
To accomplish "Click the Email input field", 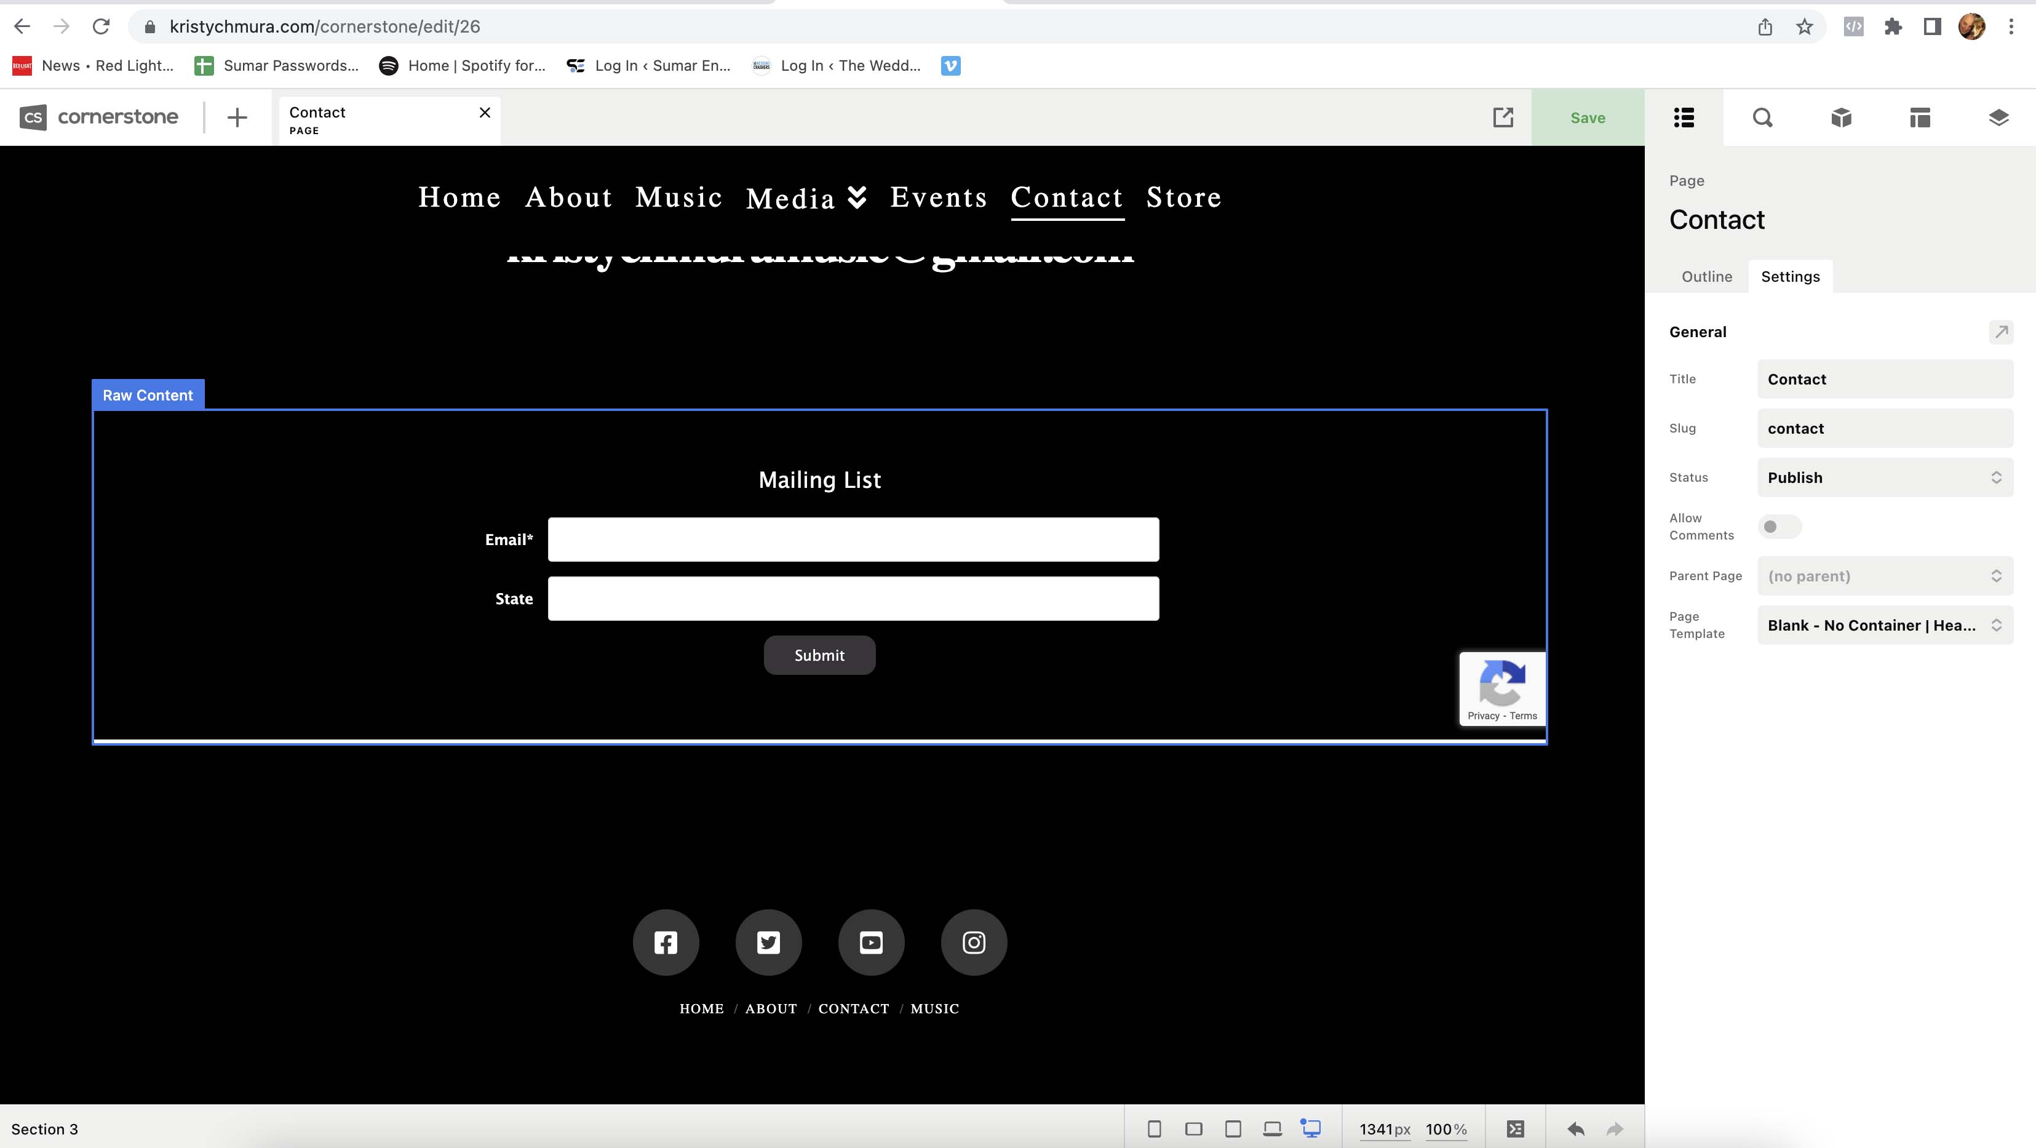I will 853,540.
